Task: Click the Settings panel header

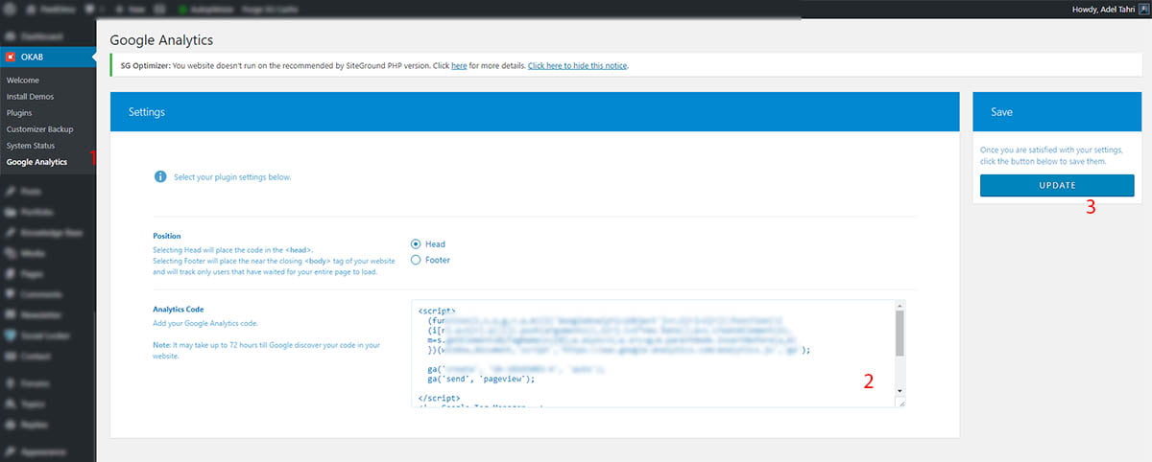Action: (x=535, y=111)
